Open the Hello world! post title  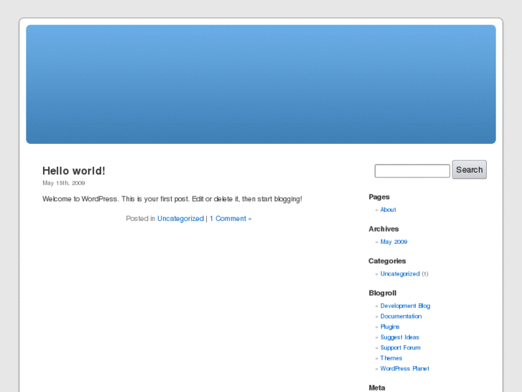pyautogui.click(x=73, y=170)
